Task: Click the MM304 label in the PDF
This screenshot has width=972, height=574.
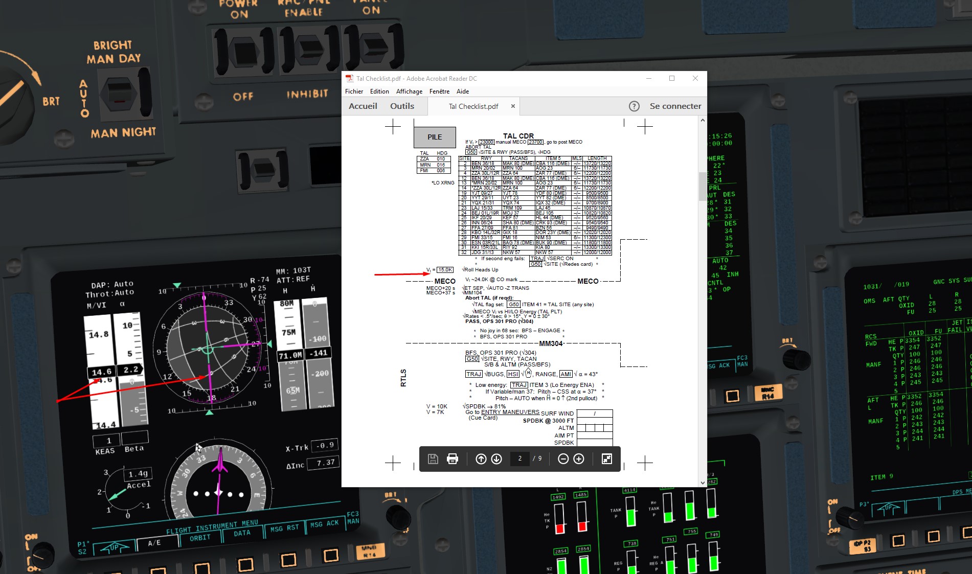Action: [x=551, y=343]
